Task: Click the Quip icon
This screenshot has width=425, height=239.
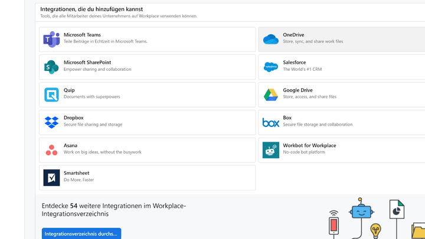Action: pos(51,94)
